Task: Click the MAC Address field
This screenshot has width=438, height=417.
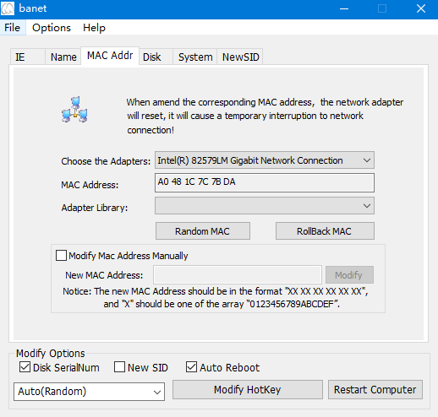Action: 265,182
